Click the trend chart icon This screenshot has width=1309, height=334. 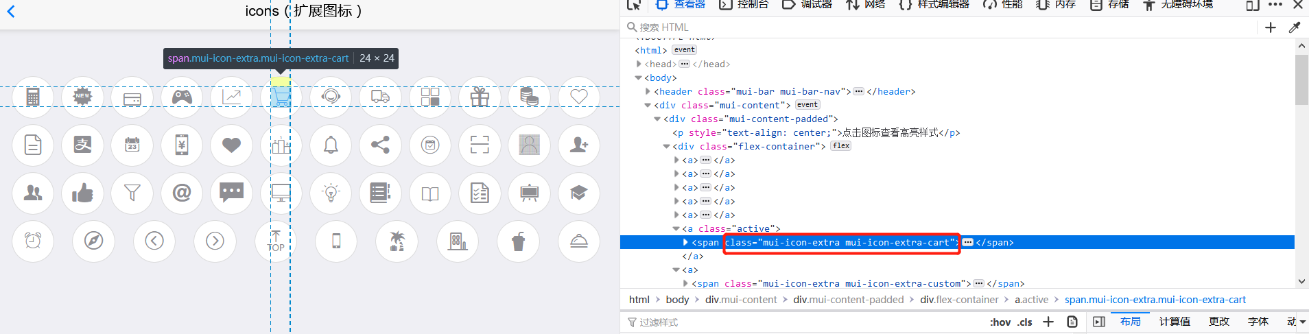coord(232,97)
